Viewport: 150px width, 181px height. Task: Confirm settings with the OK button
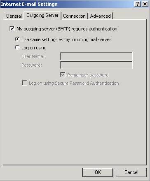98,172
